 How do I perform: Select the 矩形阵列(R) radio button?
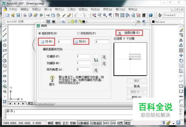(40, 33)
